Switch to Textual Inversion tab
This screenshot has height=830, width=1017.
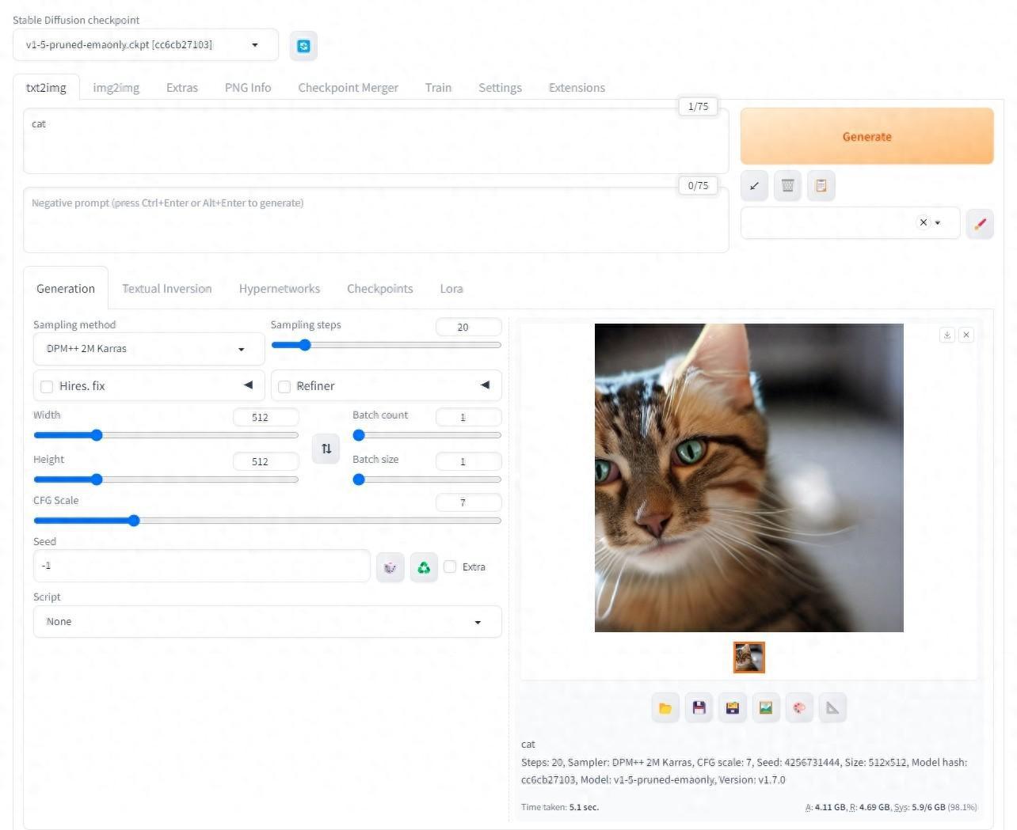(167, 289)
